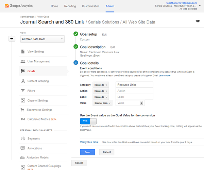
Task: Click the View Settings document icon
Action: pyautogui.click(x=23, y=52)
